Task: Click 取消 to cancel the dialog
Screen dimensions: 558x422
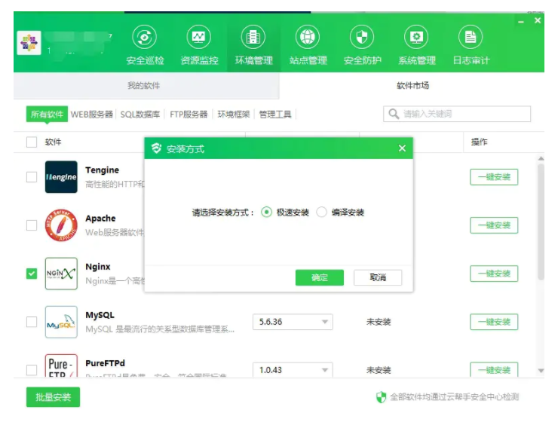Action: pyautogui.click(x=378, y=277)
